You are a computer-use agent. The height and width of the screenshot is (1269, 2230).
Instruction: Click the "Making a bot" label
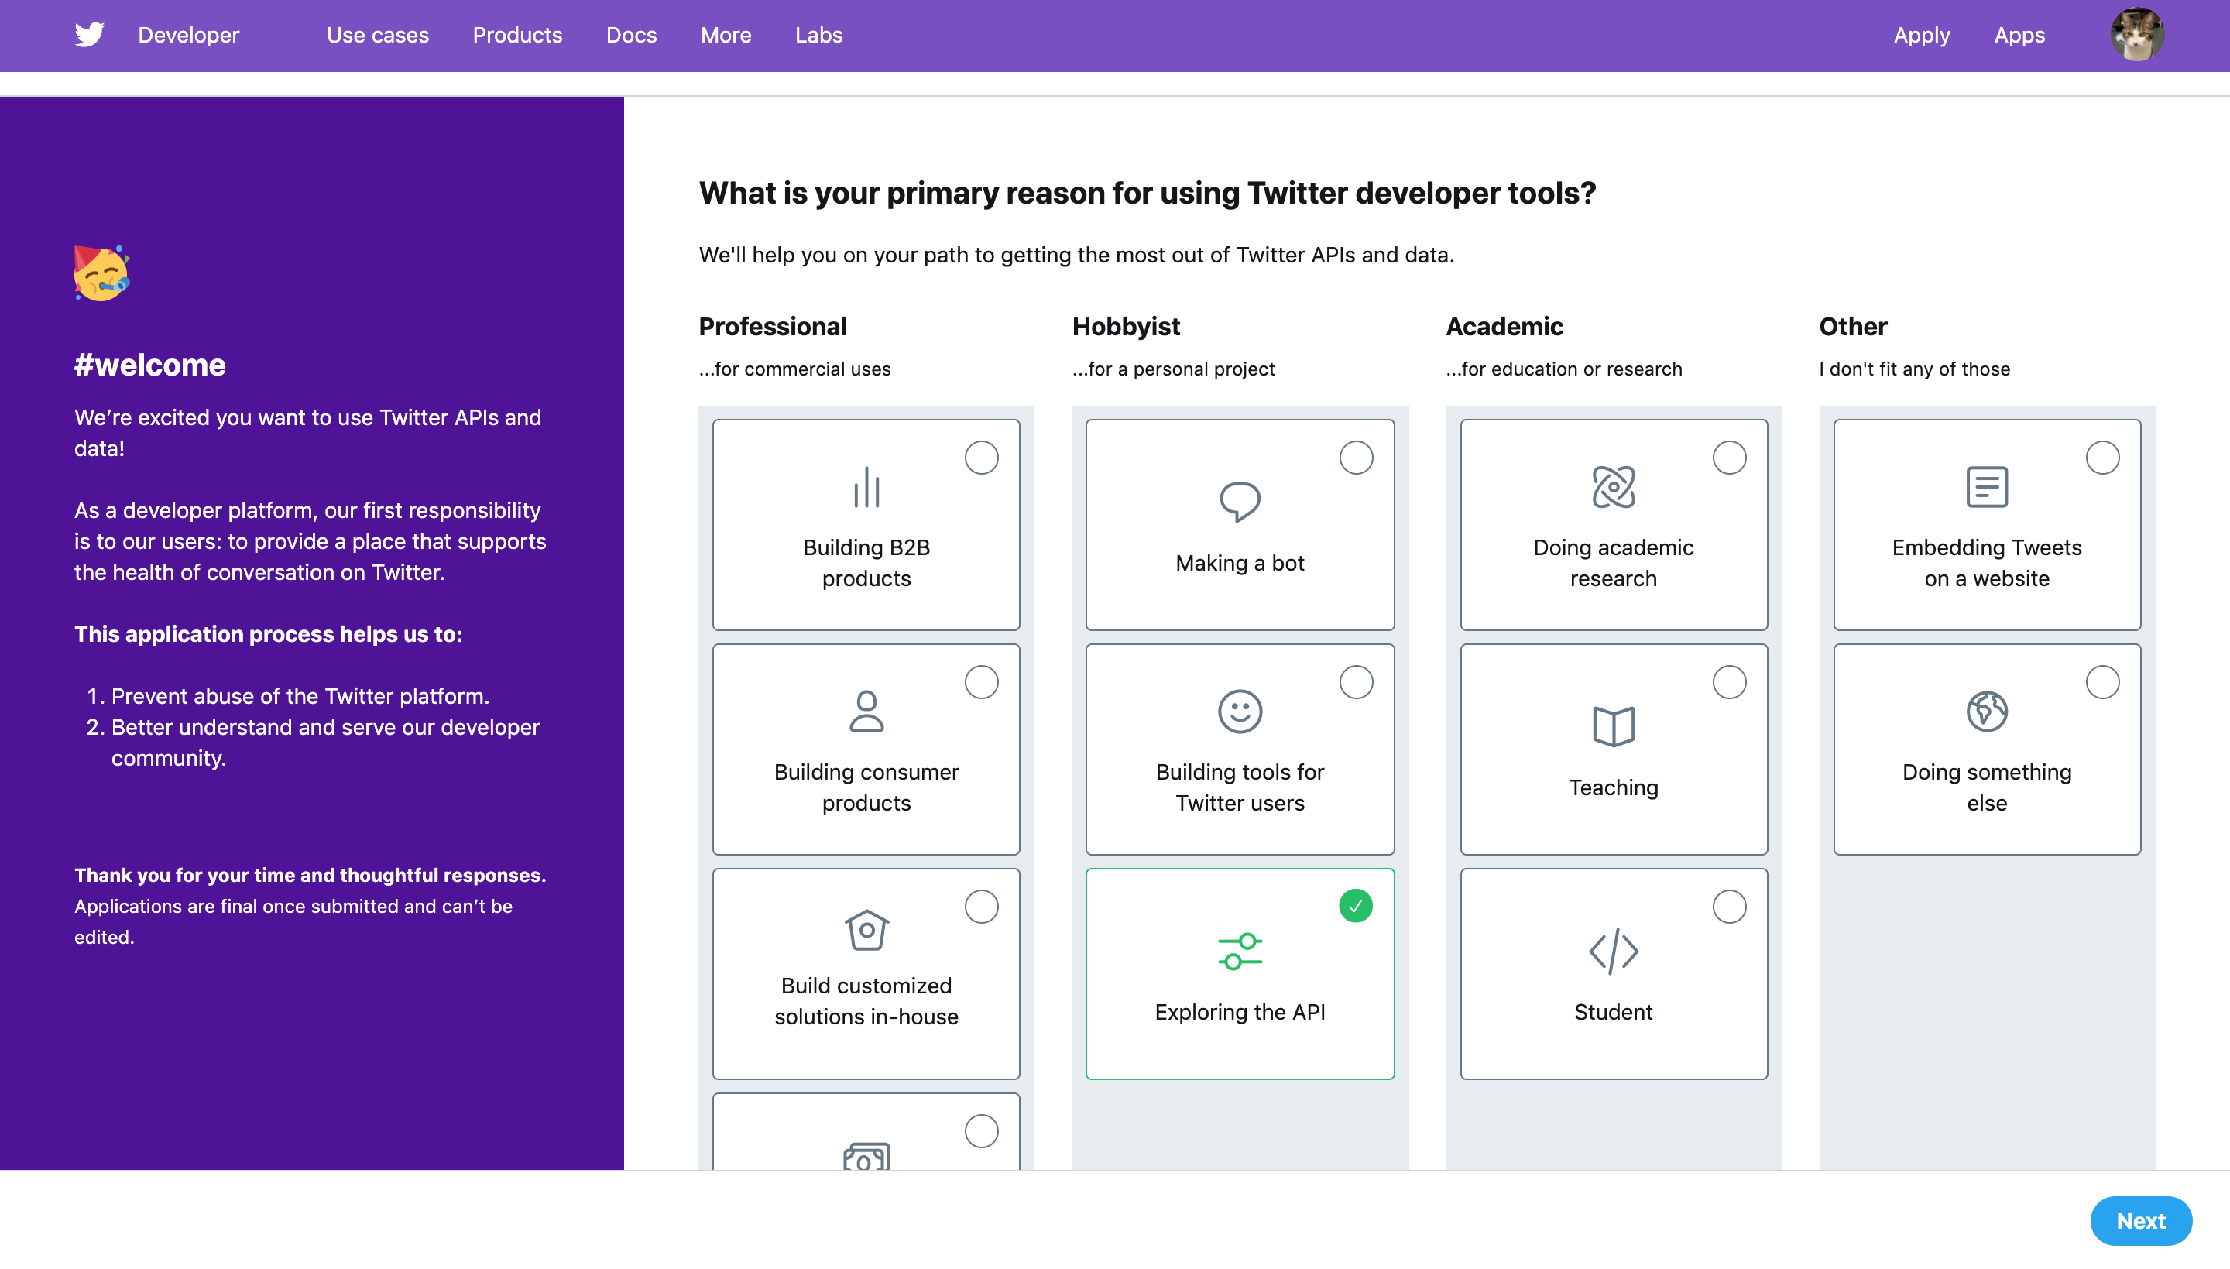point(1239,563)
